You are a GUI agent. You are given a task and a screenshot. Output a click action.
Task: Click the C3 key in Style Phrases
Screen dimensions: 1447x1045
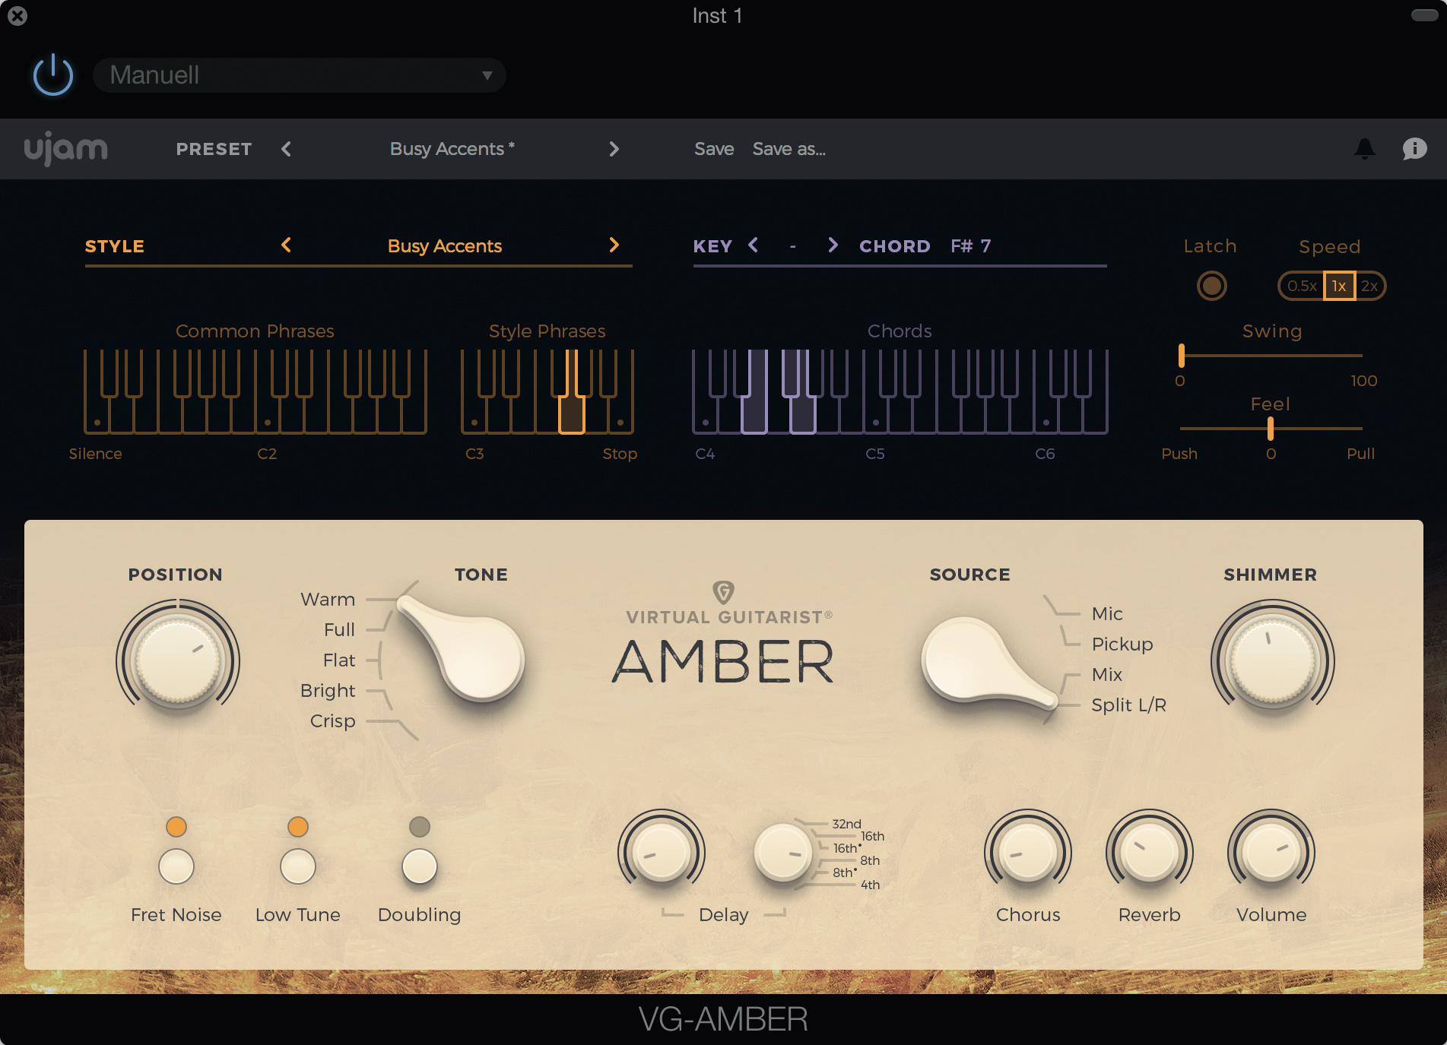point(474,414)
